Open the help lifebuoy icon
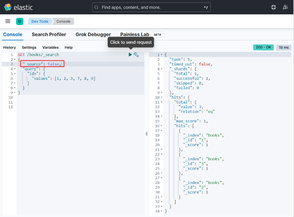 (x=273, y=7)
